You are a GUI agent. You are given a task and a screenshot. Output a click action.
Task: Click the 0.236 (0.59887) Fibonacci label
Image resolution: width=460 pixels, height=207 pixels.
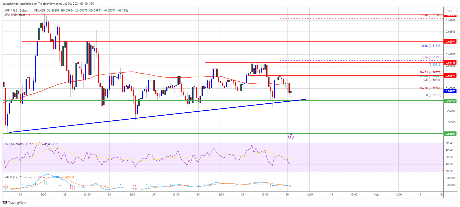click(431, 88)
